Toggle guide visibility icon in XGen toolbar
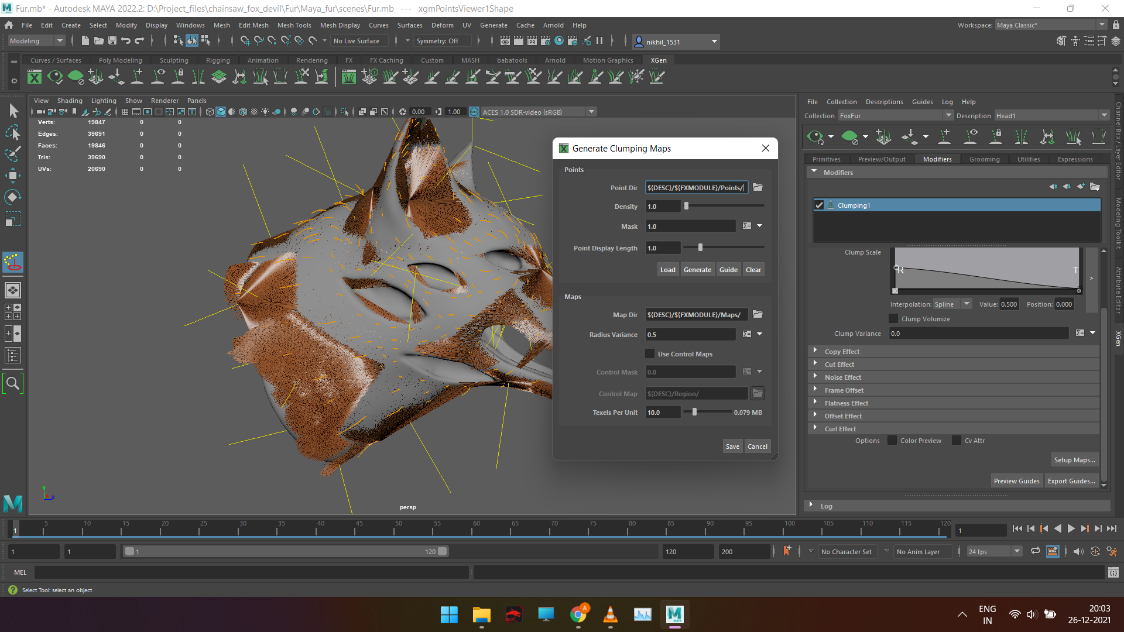 click(x=971, y=136)
